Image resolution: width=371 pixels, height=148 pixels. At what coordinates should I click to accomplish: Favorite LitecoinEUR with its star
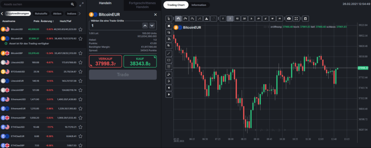pyautogui.click(x=80, y=81)
